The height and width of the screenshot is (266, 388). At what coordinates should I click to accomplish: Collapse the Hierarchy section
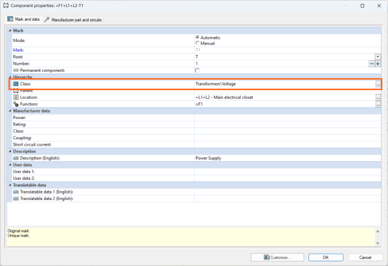pos(10,77)
